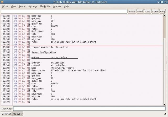168x117 pixels.
Task: Click the lower 'only upload file-butler related stuff' rule
Action: (x=73, y=99)
